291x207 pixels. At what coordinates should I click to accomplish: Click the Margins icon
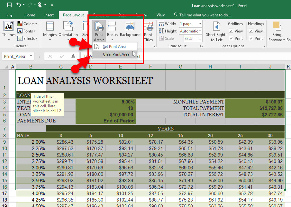tap(50, 26)
